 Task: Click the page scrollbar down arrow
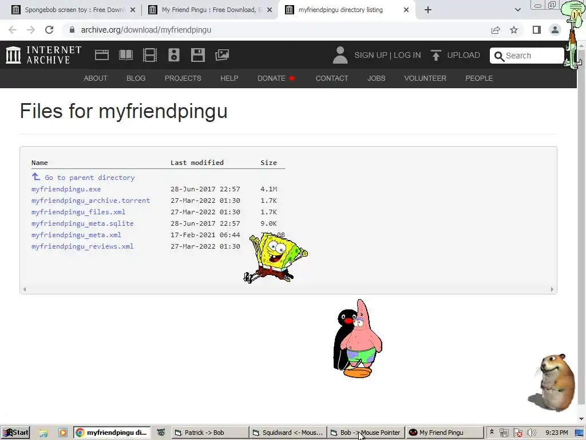tap(581, 419)
